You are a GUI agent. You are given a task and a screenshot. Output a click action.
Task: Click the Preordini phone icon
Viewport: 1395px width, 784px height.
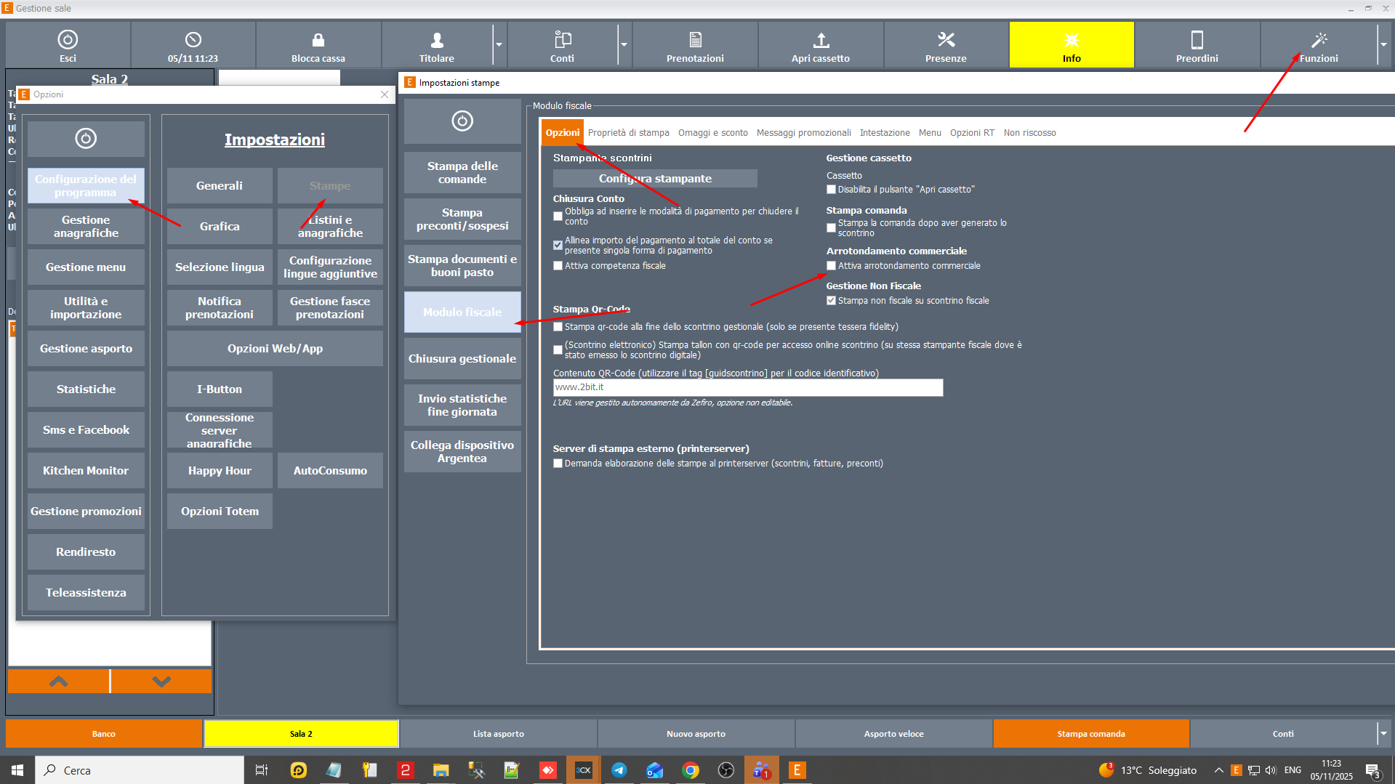click(1197, 40)
